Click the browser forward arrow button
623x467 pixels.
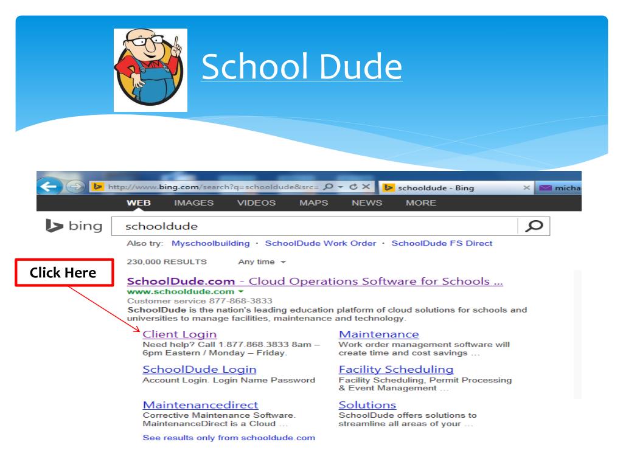pos(75,186)
